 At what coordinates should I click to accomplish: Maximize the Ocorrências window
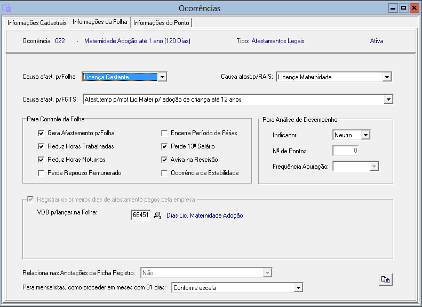(x=403, y=8)
